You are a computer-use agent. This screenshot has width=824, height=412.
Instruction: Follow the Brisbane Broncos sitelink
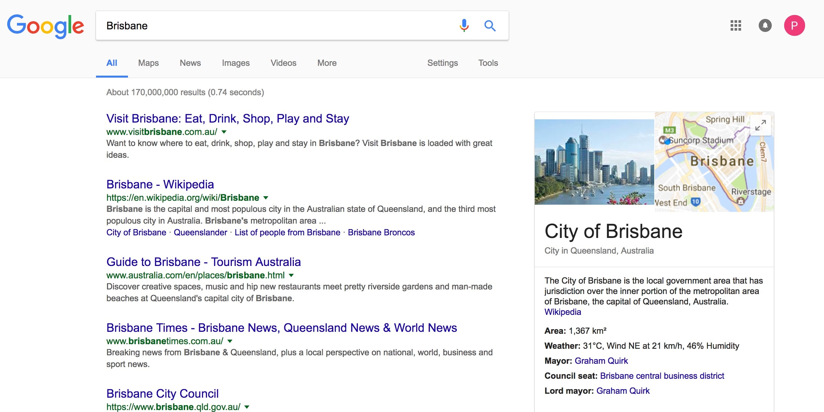(381, 233)
